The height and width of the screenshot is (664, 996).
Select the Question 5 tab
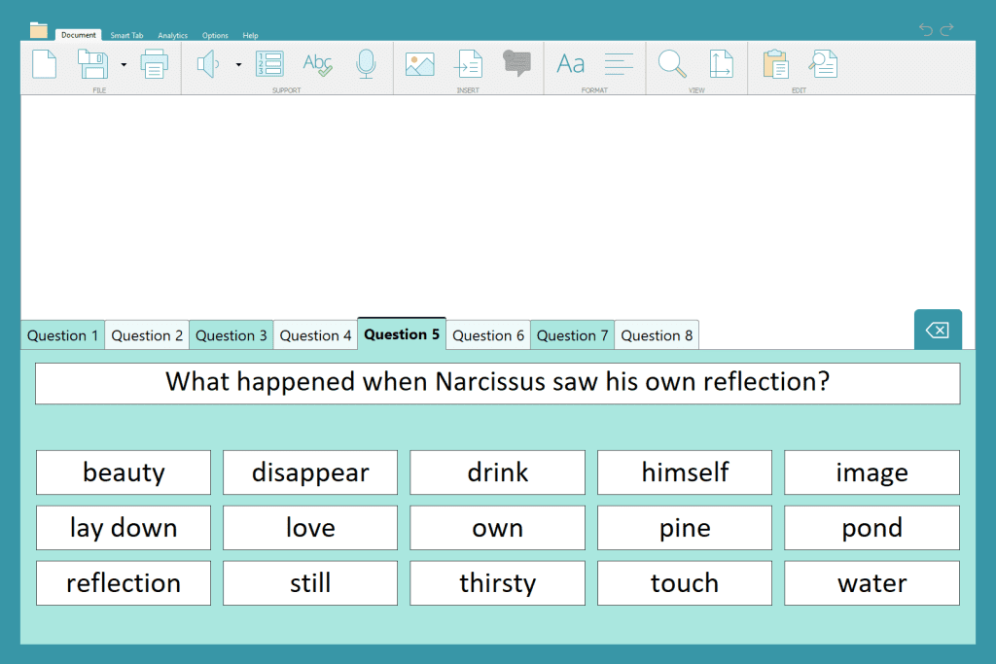(402, 333)
